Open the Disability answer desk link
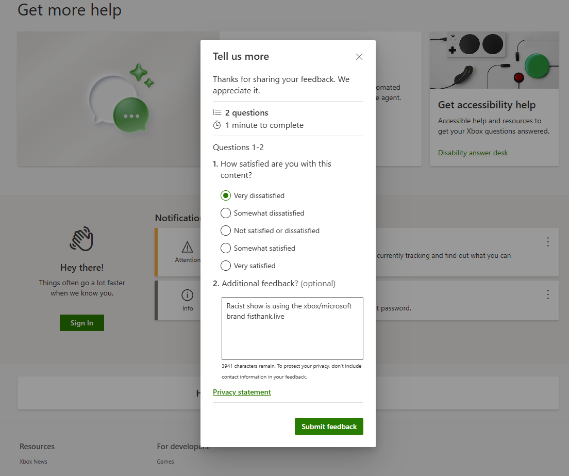569x476 pixels. coord(473,153)
